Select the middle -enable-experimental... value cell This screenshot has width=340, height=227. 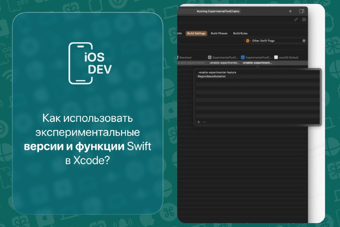224,63
